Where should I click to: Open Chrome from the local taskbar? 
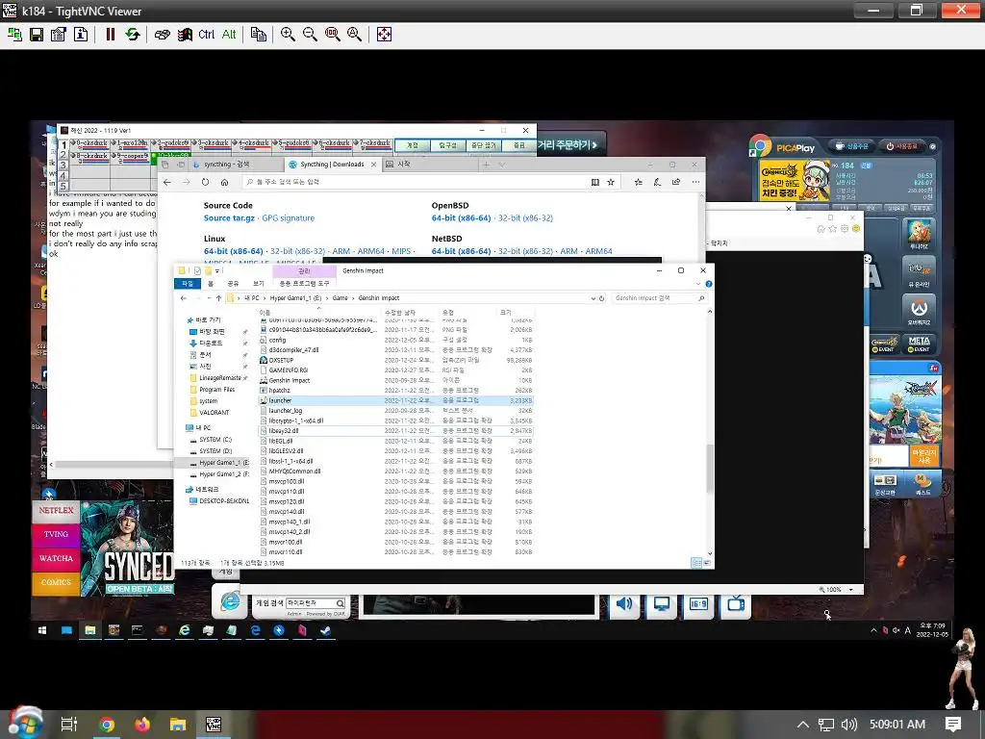point(107,725)
